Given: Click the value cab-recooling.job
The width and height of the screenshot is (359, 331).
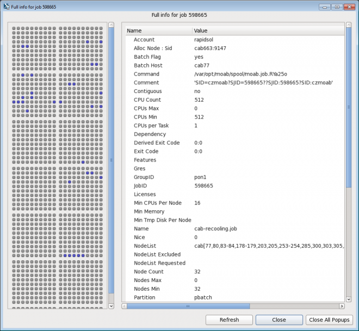Looking at the screenshot, I should coord(216,229).
